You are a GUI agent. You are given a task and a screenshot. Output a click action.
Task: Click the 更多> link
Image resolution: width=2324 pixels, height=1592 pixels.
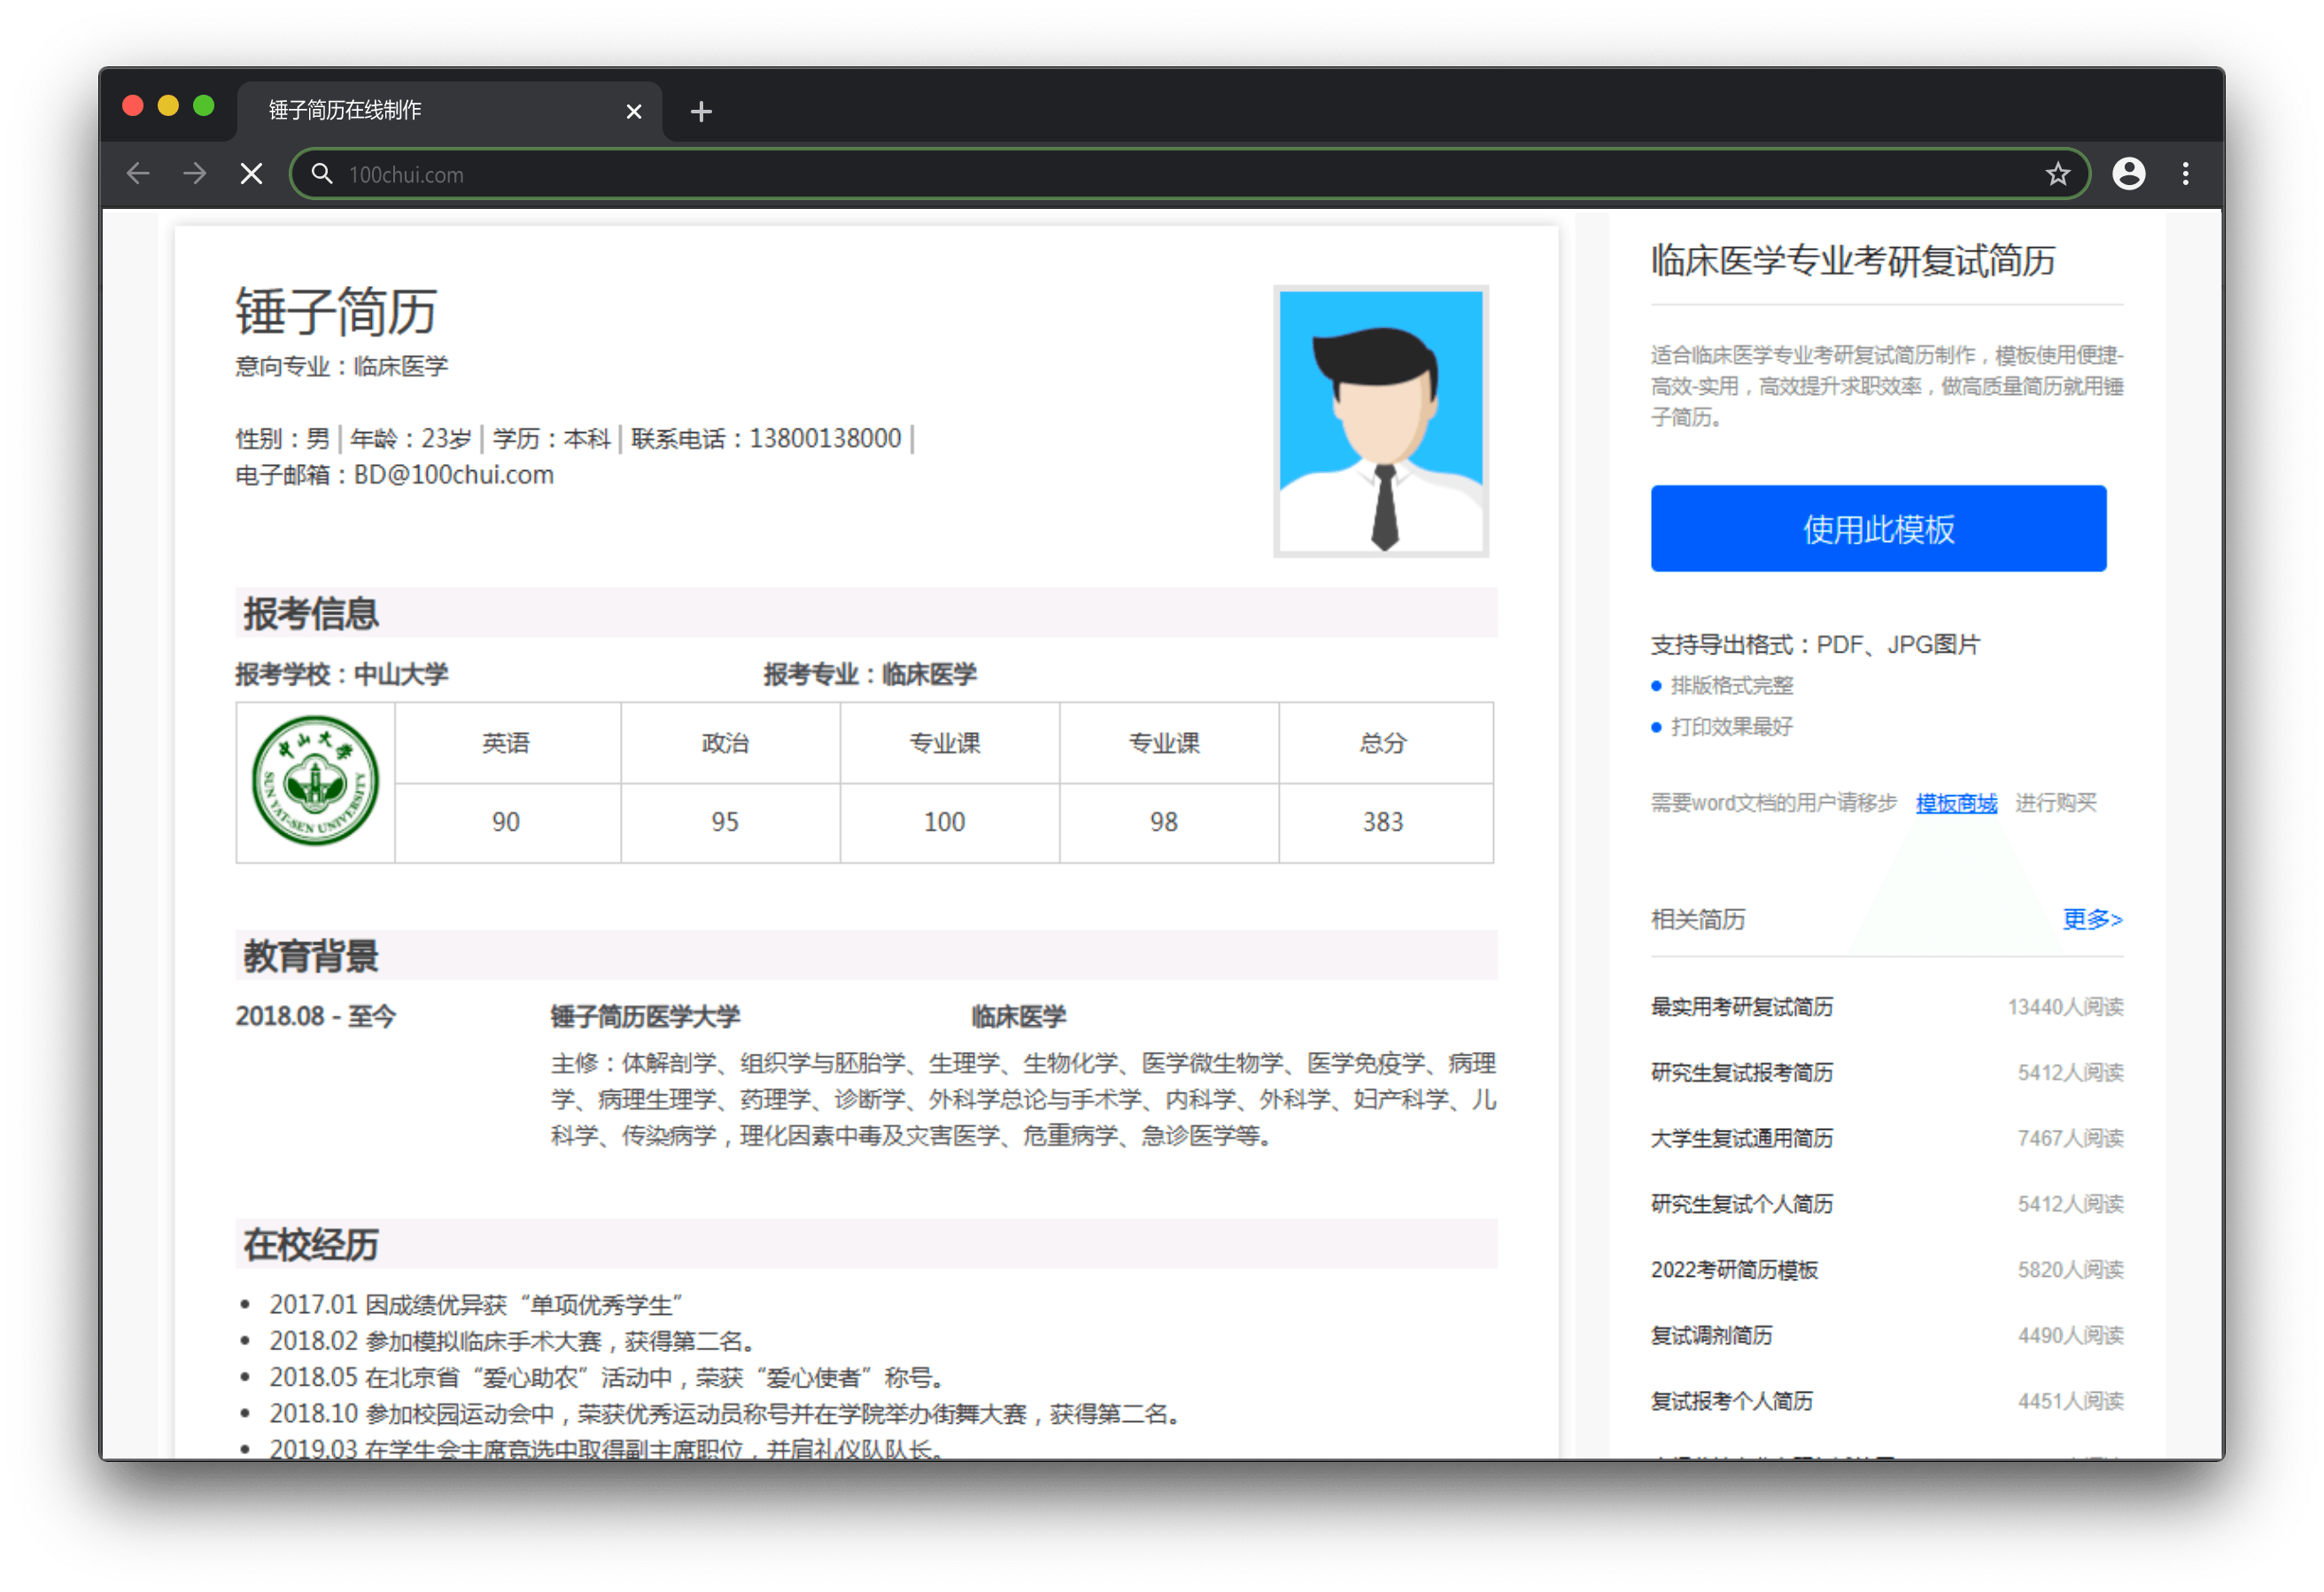click(x=2092, y=919)
